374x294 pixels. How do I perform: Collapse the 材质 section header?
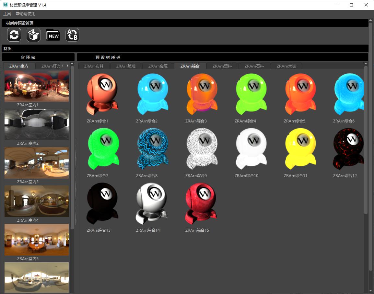click(185, 49)
